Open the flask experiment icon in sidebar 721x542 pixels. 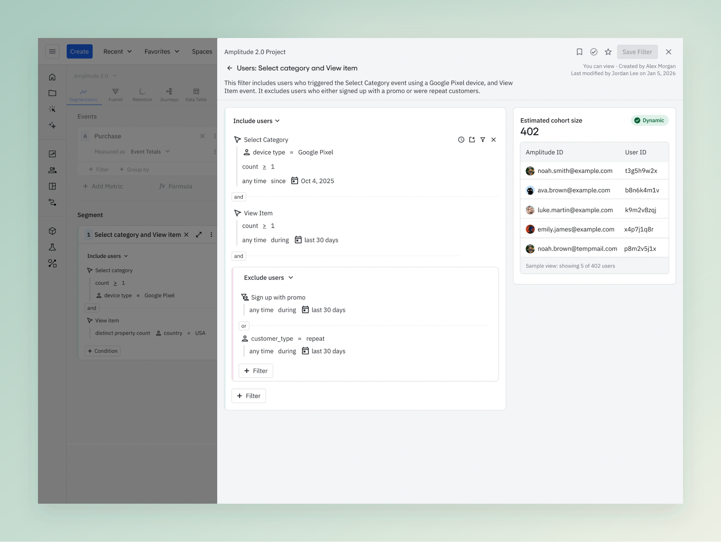52,247
